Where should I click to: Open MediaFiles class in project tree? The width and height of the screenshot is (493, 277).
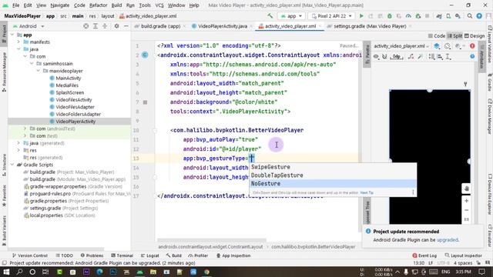67,85
